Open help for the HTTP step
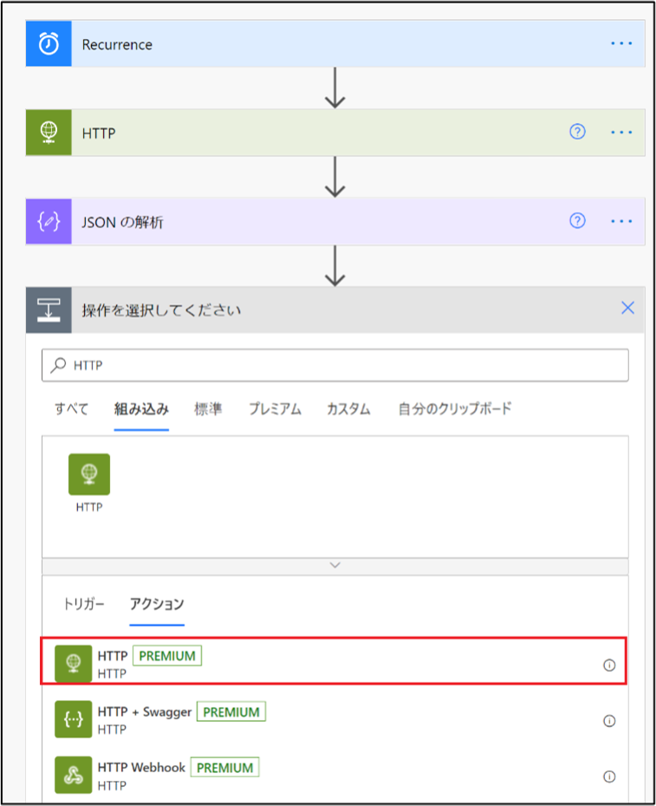 (577, 132)
